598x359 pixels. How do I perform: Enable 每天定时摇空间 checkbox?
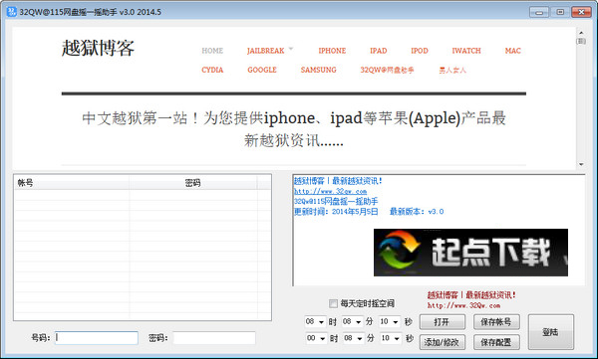[333, 303]
